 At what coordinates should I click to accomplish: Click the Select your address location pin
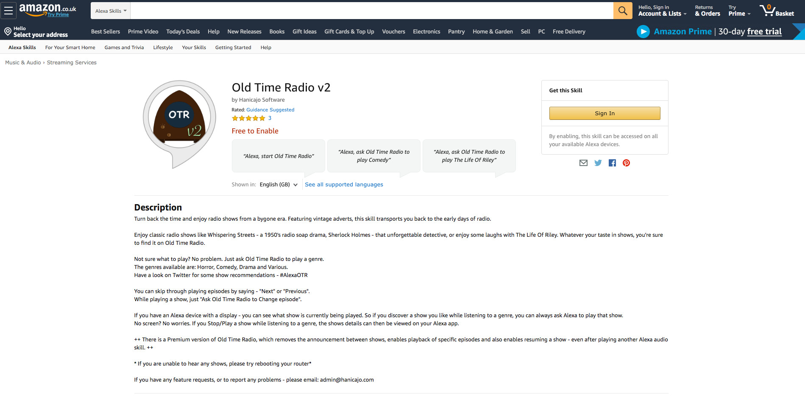(7, 31)
